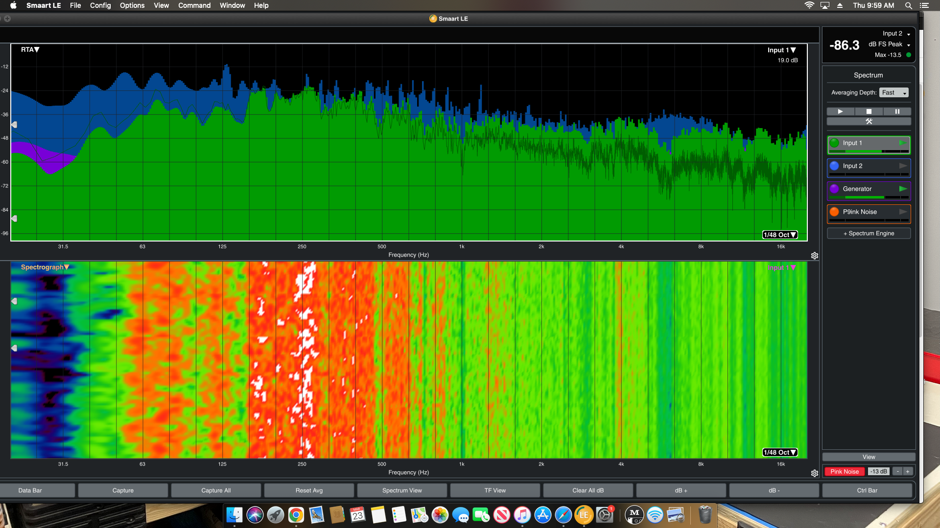Click the blue Input 2 color dot

tap(834, 166)
